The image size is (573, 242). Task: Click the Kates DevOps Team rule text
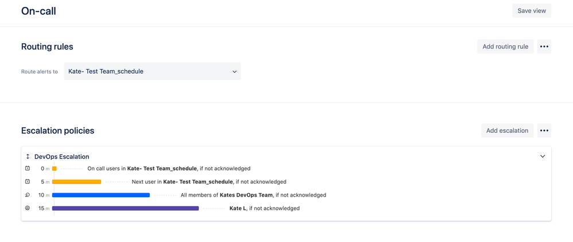pyautogui.click(x=253, y=195)
